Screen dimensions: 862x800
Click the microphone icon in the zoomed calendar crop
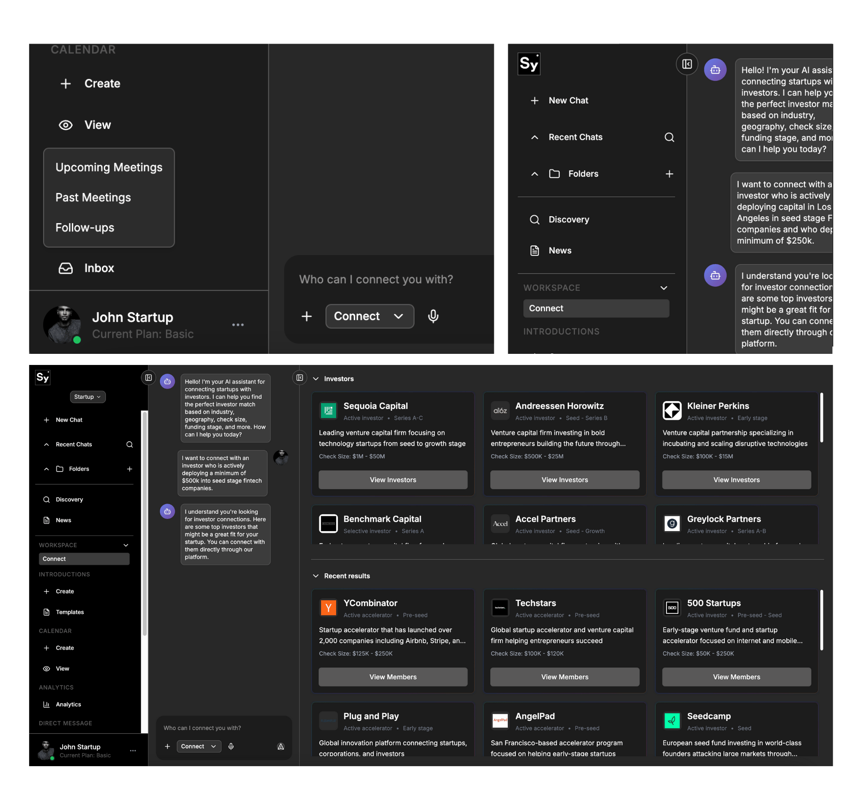[x=433, y=316]
